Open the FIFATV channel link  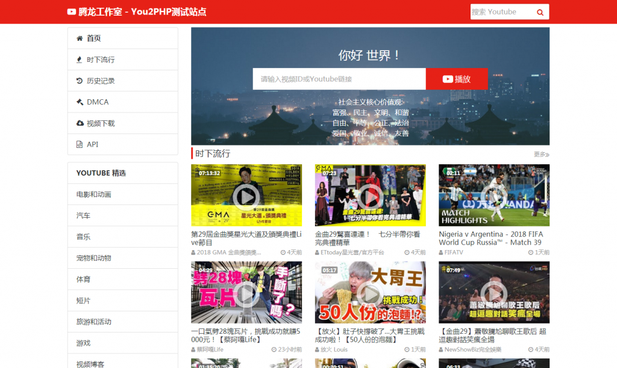click(x=453, y=252)
